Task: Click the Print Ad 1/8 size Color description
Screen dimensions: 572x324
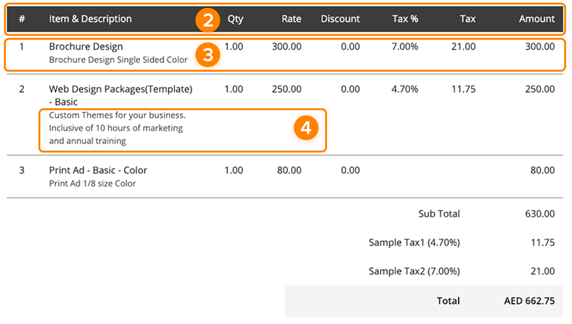Action: [x=92, y=184]
